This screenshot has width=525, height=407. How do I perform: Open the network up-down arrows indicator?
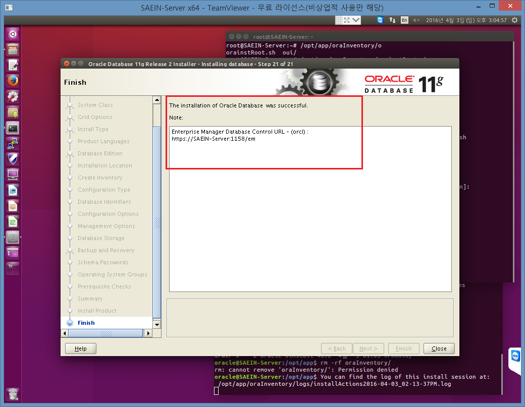click(392, 20)
